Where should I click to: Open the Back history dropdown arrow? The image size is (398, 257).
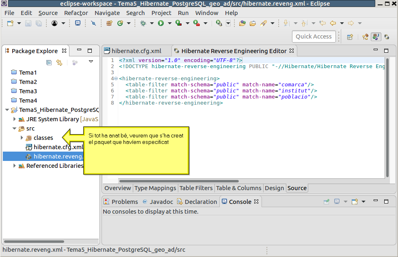342,24
